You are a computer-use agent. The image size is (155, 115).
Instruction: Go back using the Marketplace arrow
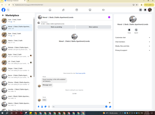pyautogui.click(x=3, y=15)
